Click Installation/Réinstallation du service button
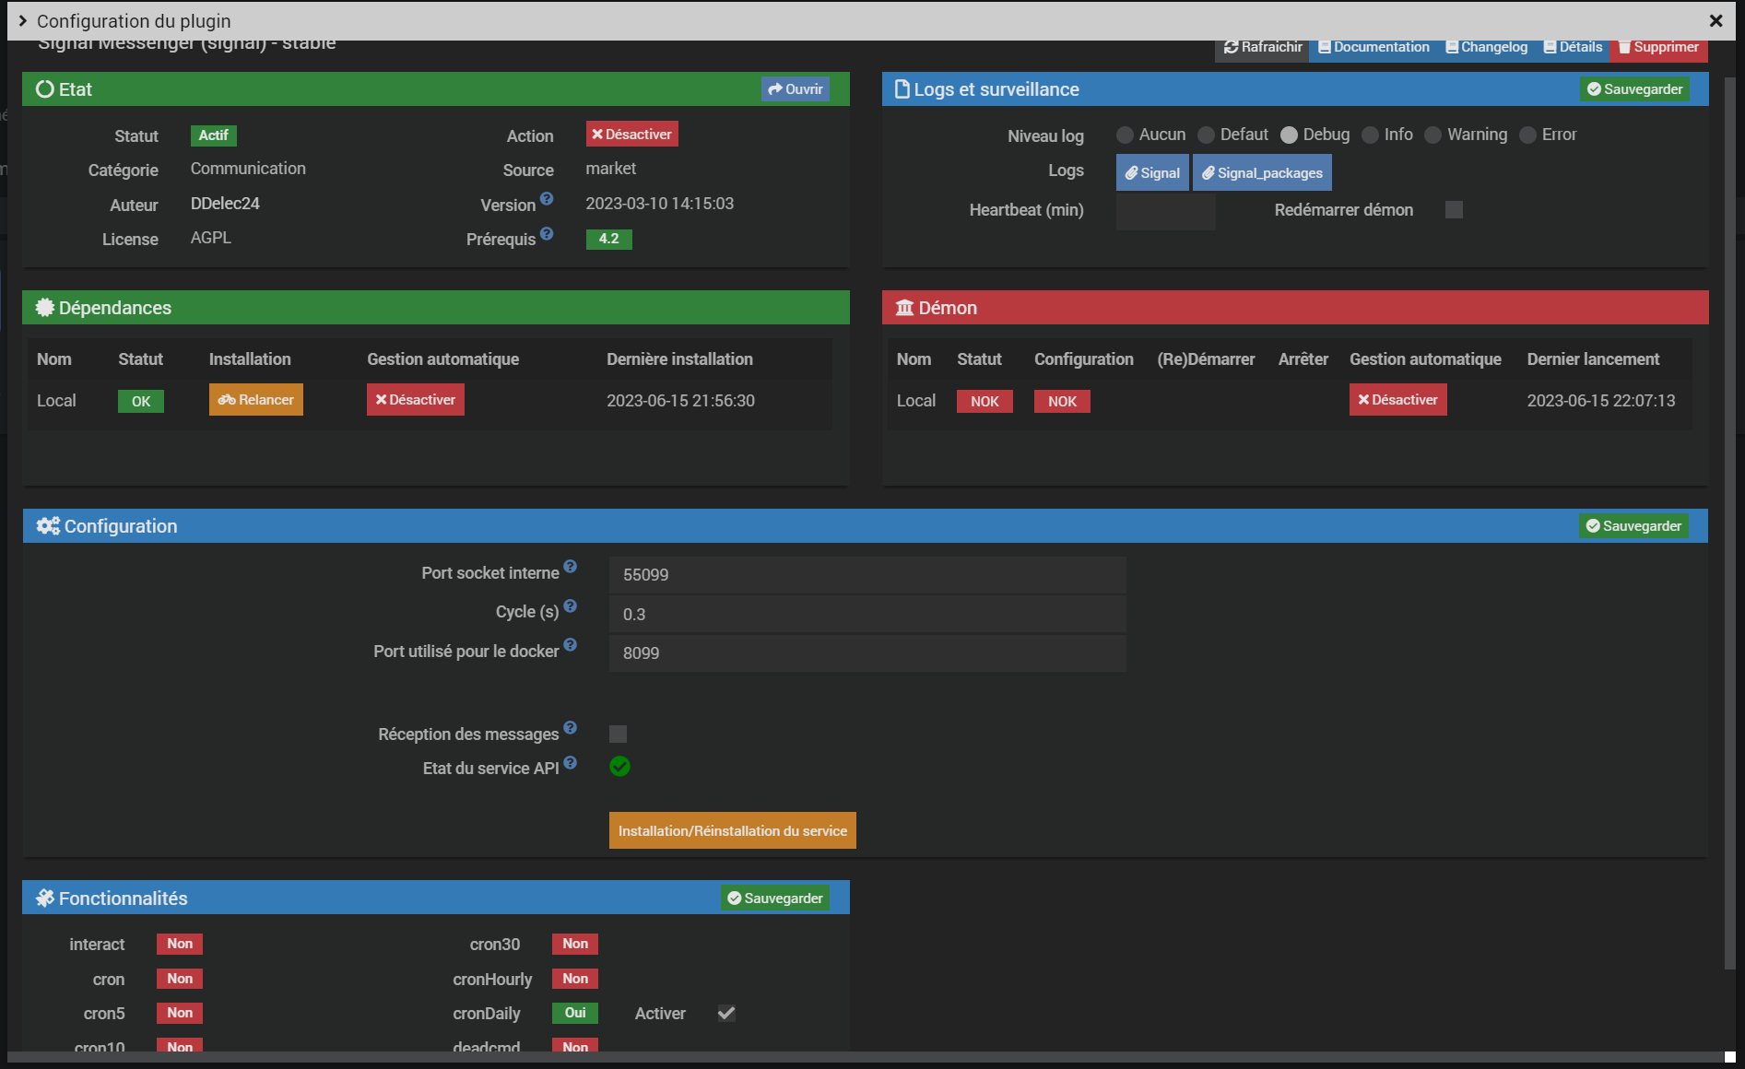Screen dimensions: 1745x1069 732,830
